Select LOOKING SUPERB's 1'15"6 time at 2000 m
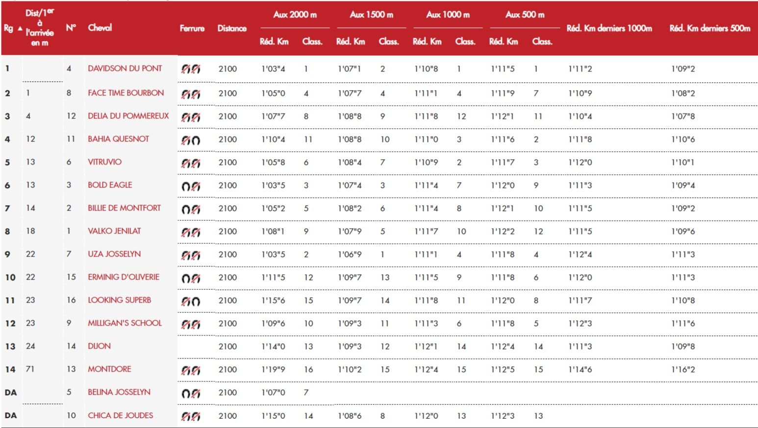The width and height of the screenshot is (758, 428). pos(273,301)
